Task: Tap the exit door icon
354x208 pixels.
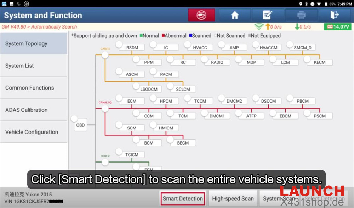Action: [x=334, y=15]
